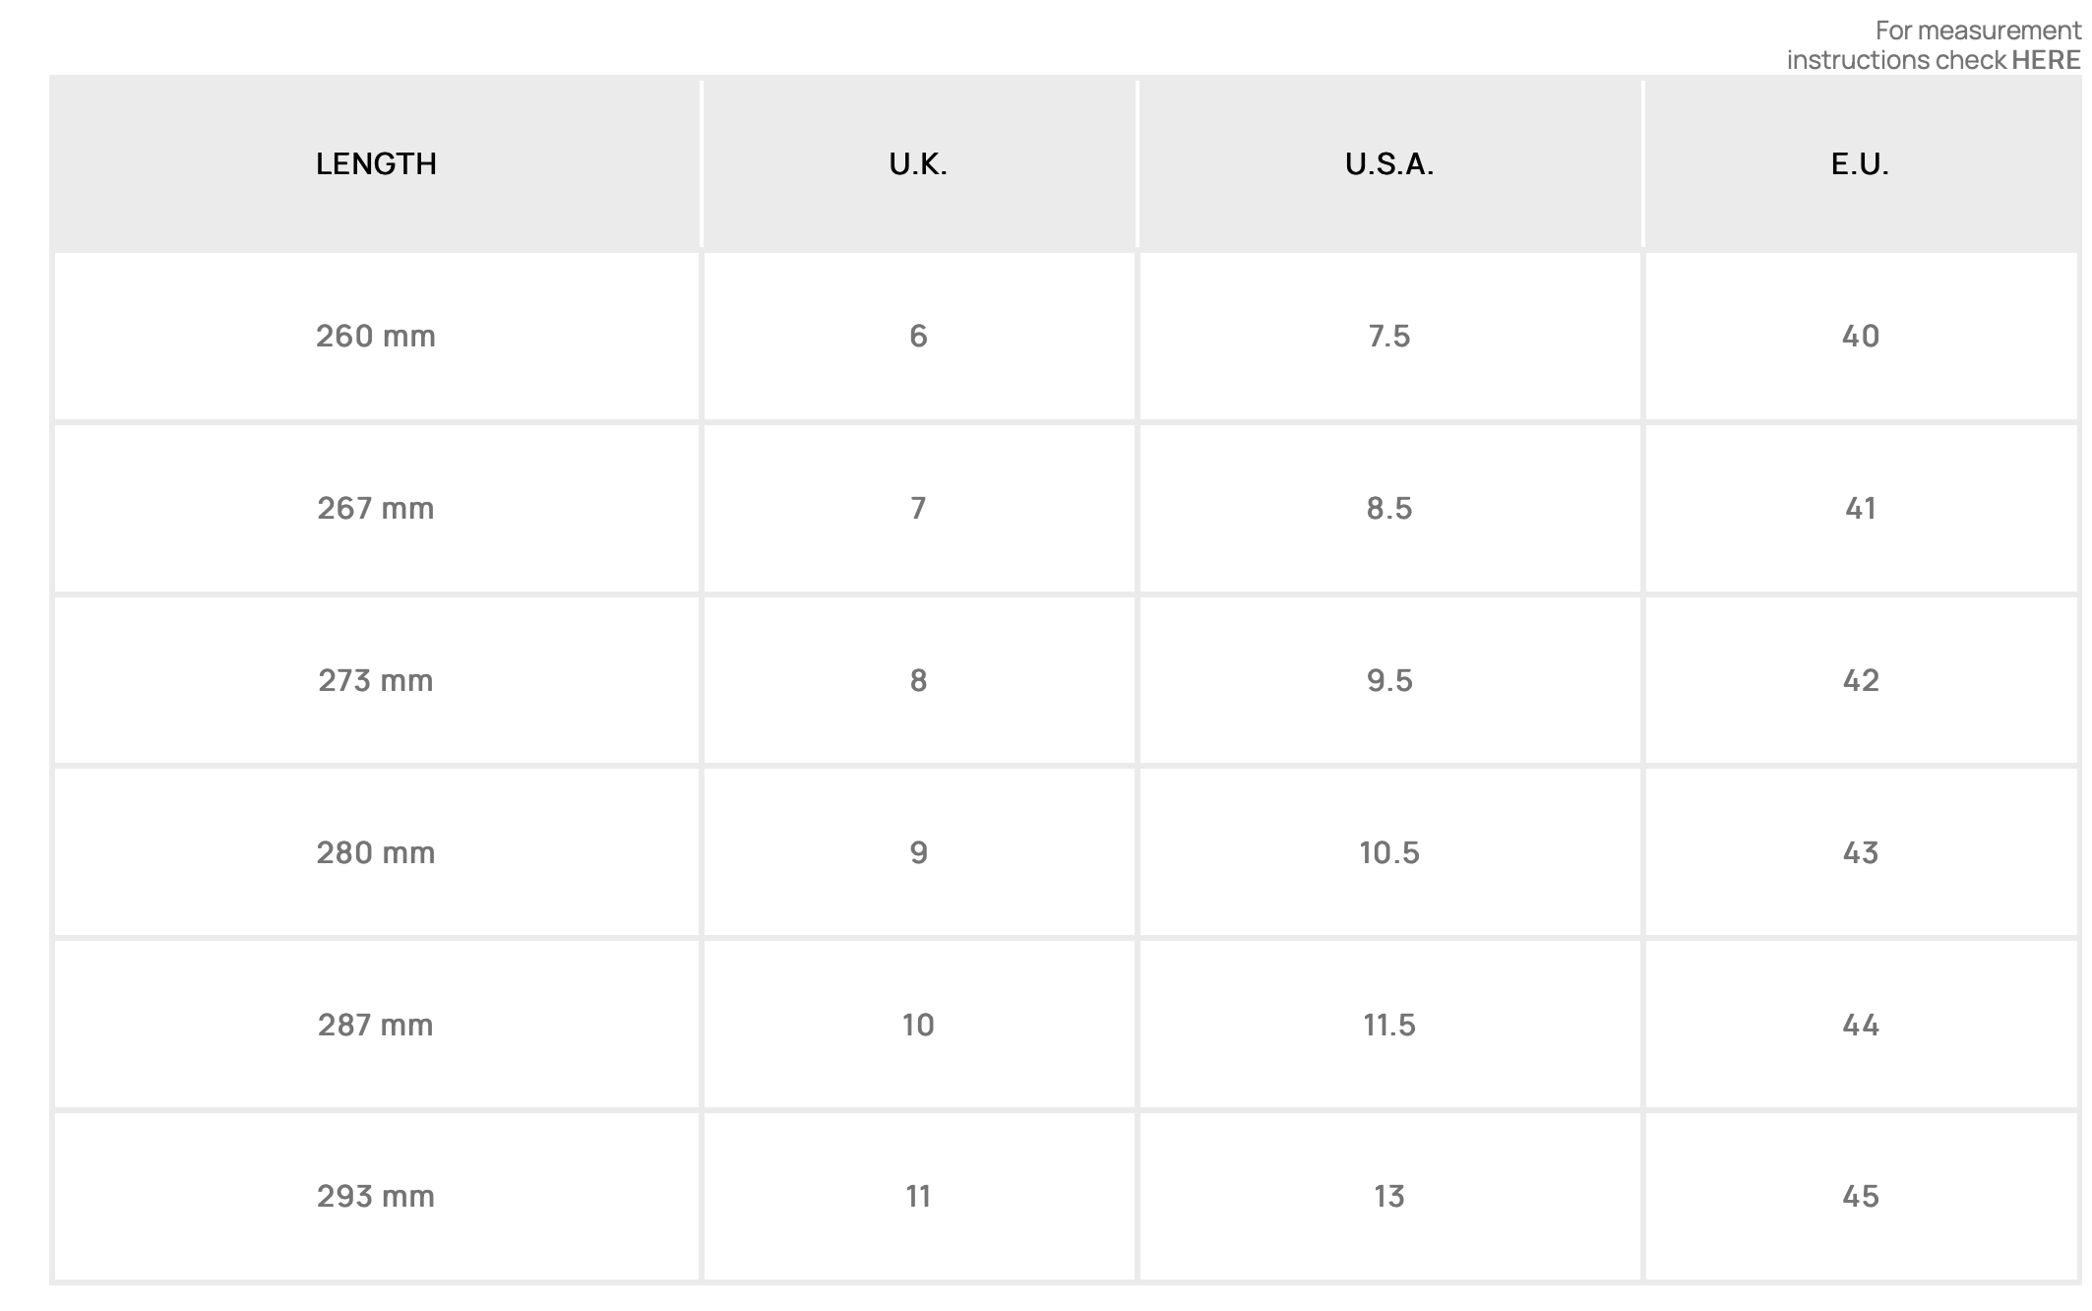Select U.S.A. size 10.5 cell

(x=1388, y=852)
